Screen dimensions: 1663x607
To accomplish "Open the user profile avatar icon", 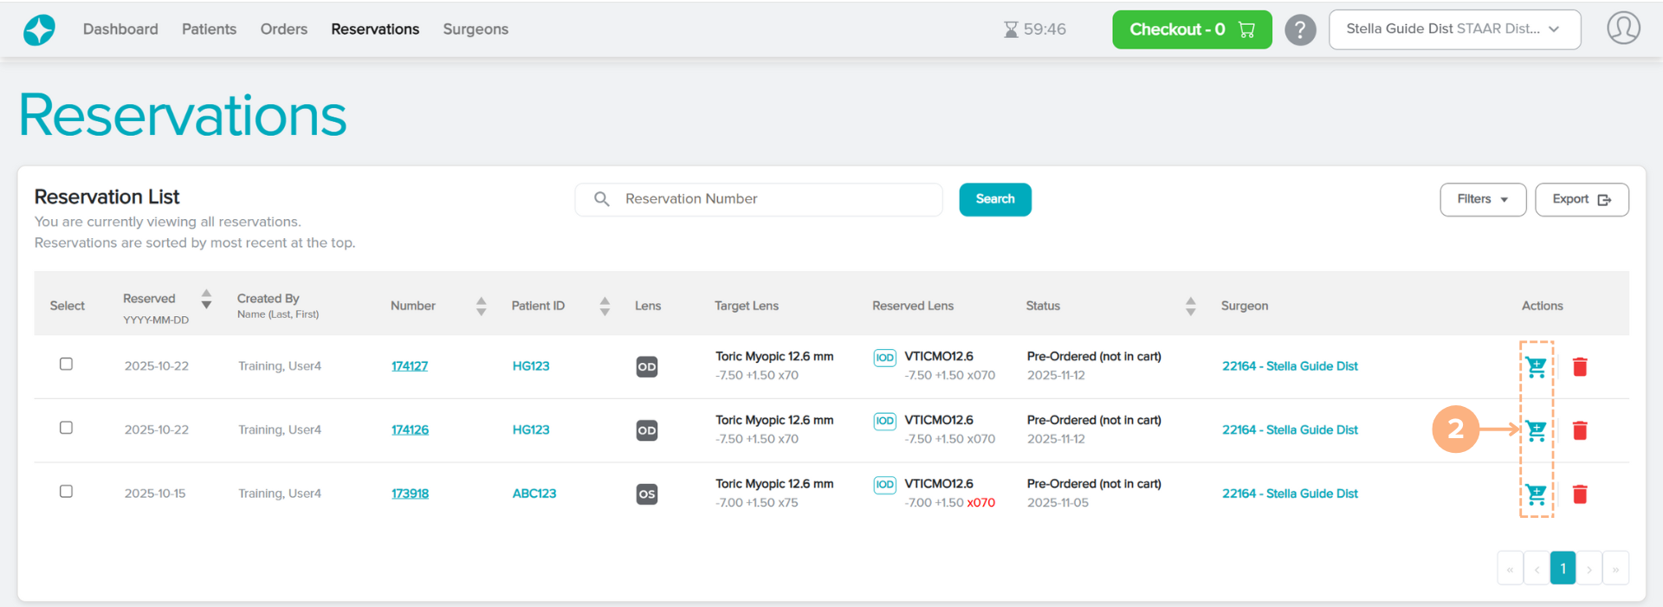I will (1623, 29).
